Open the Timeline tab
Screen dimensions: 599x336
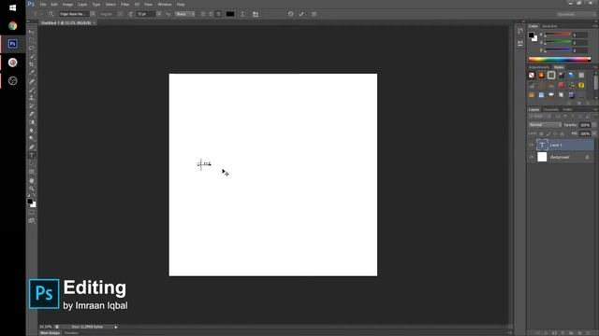pyautogui.click(x=71, y=333)
